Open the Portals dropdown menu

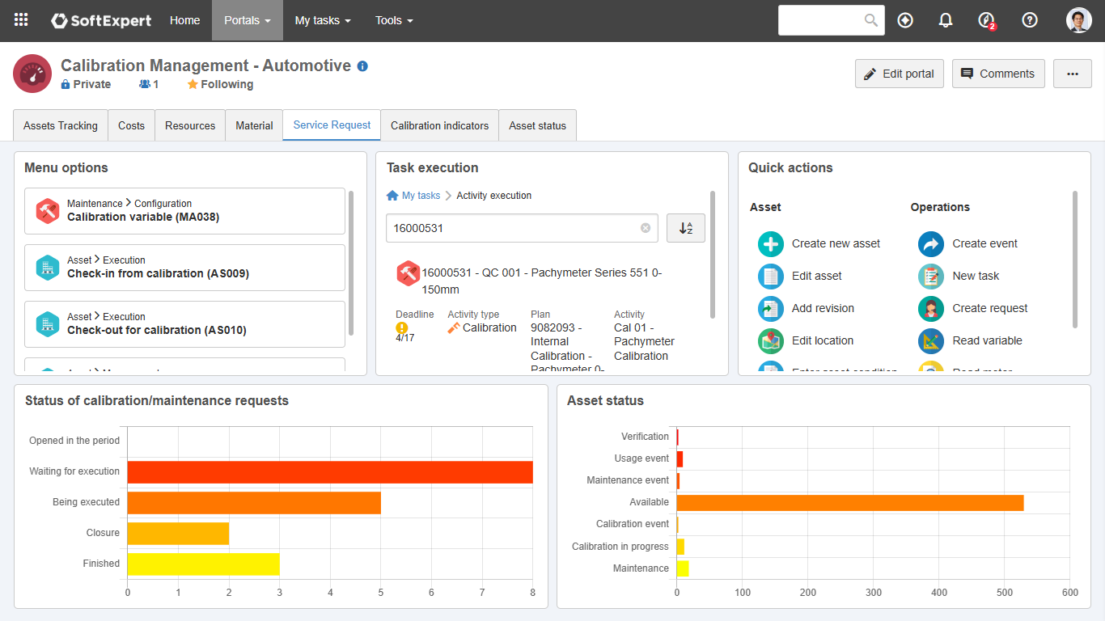point(248,20)
